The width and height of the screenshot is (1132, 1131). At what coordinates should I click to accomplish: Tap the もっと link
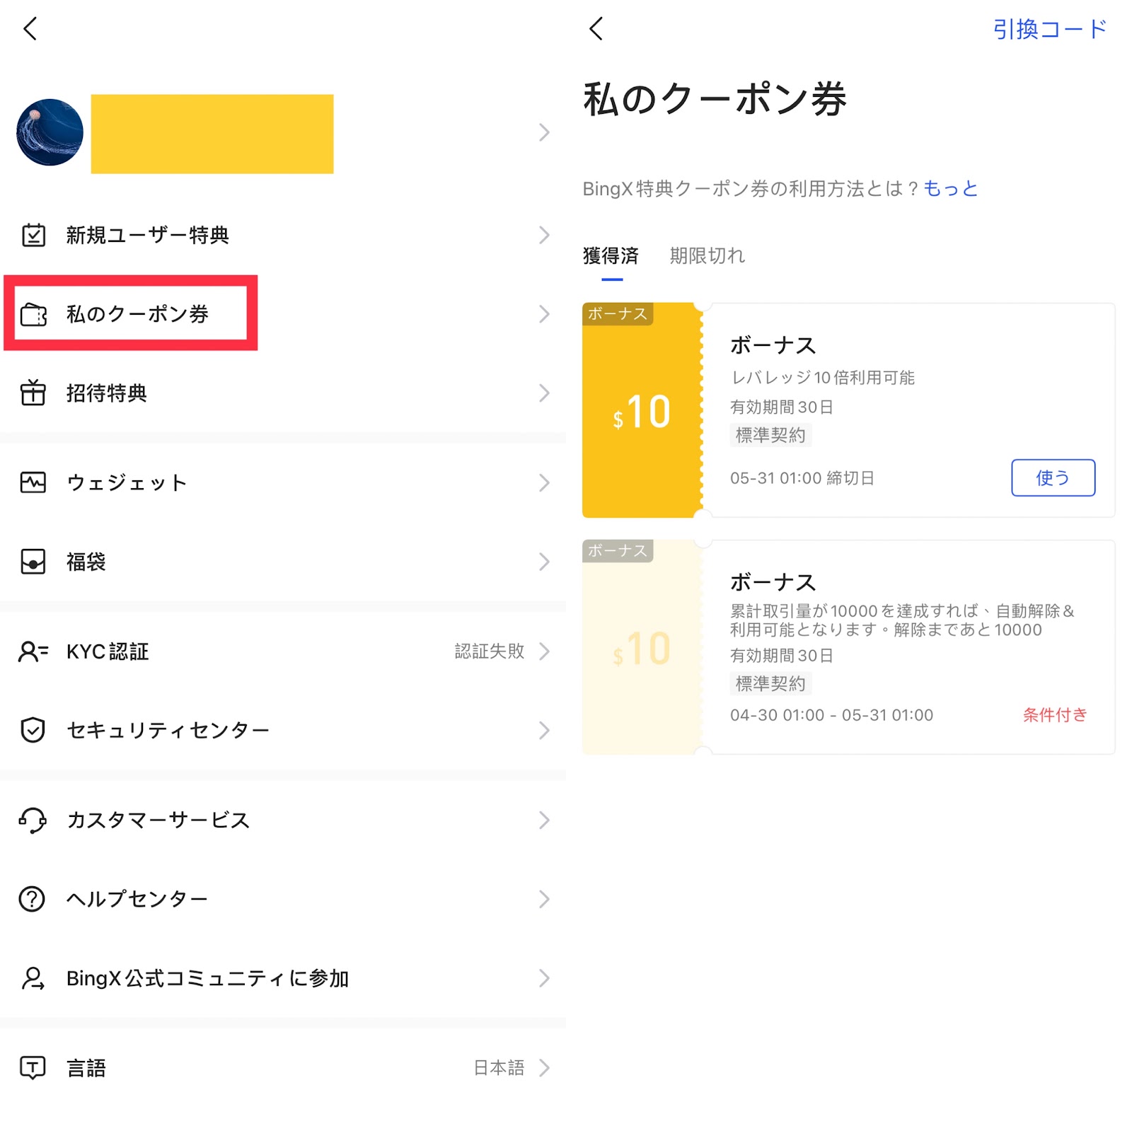[x=950, y=188]
